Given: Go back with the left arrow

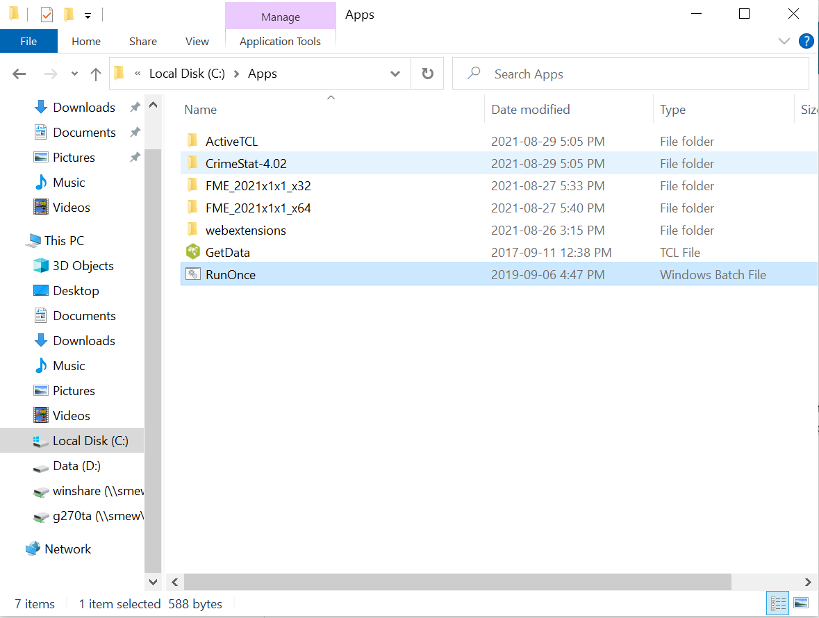Looking at the screenshot, I should coord(19,74).
